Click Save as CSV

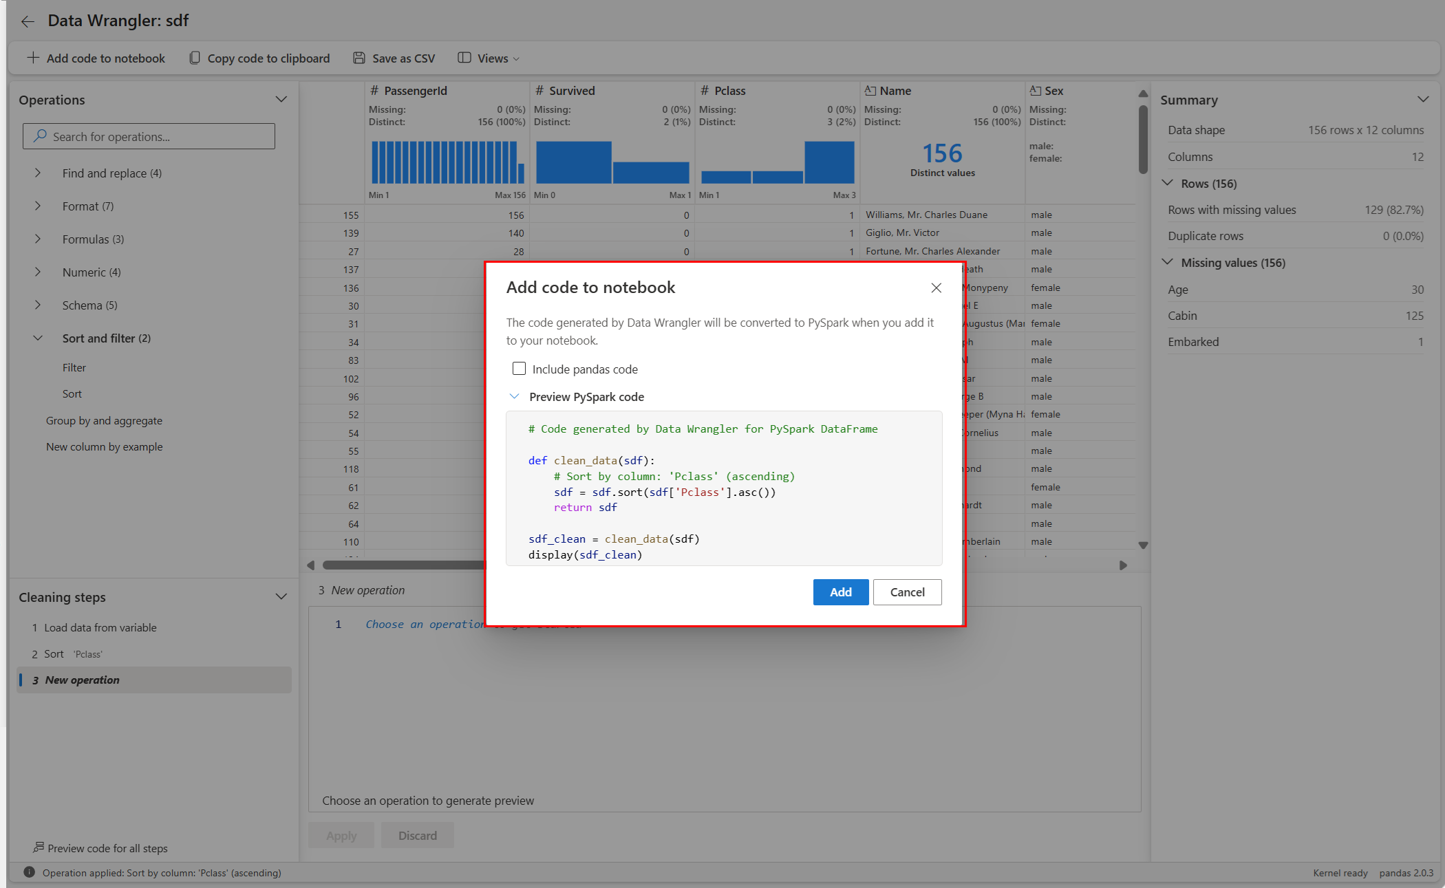point(394,58)
